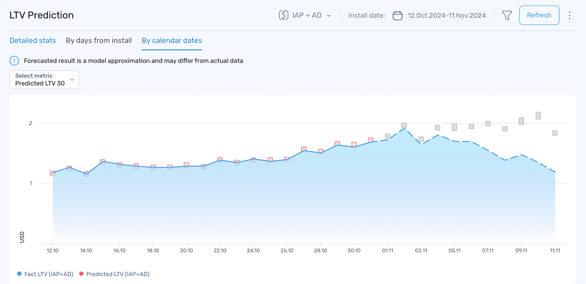Click the blue Fact LTV legend dot
The height and width of the screenshot is (284, 586).
19,274
